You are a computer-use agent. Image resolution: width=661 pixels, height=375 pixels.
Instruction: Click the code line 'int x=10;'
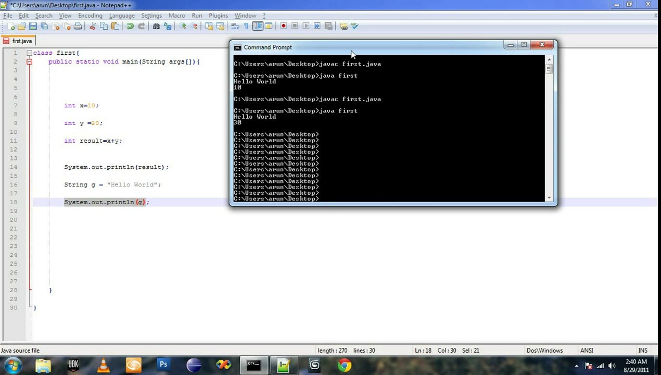coord(81,105)
